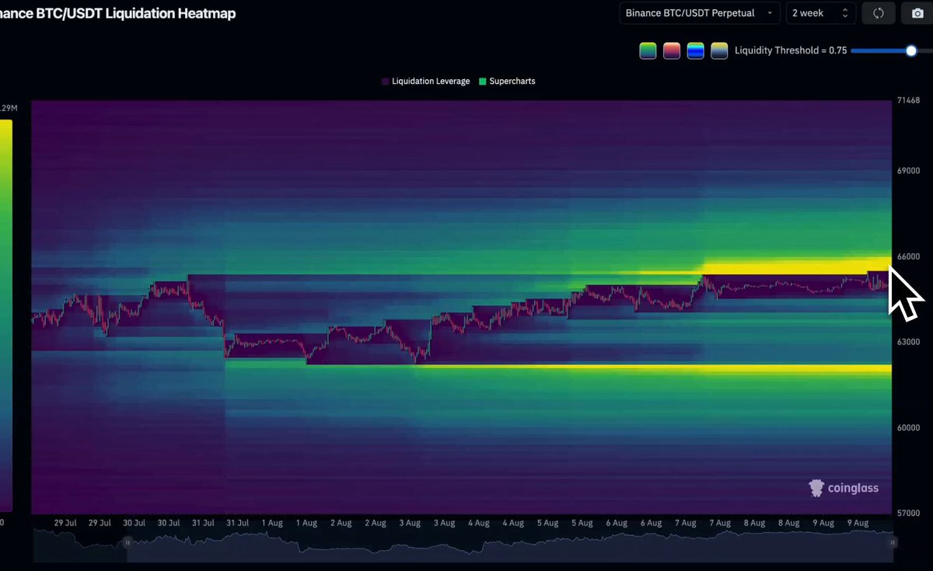Choose the yellow-gray heatmap color scheme
This screenshot has height=571, width=933.
pyautogui.click(x=719, y=50)
